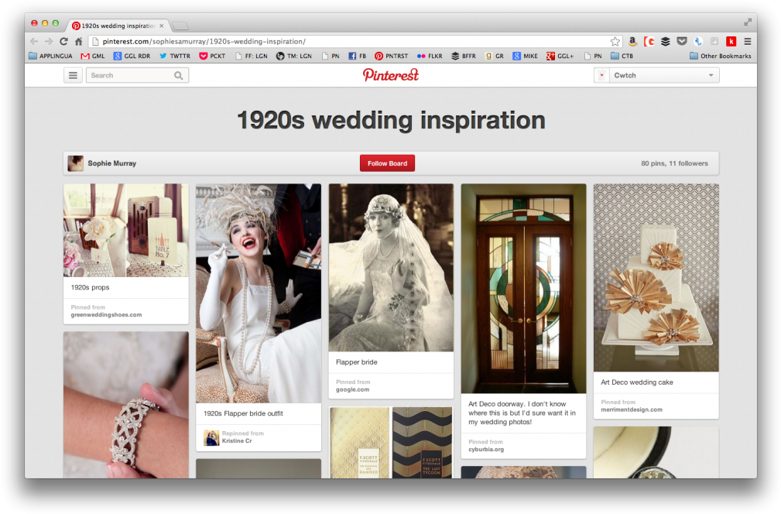Open the Chrome menu button
This screenshot has height=514, width=781.
click(x=747, y=42)
